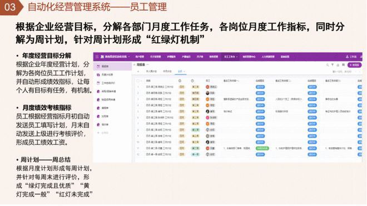Viewport: 367px width, 206px height.
Task: Click row 5's second blue status pill
Action: click(312, 112)
